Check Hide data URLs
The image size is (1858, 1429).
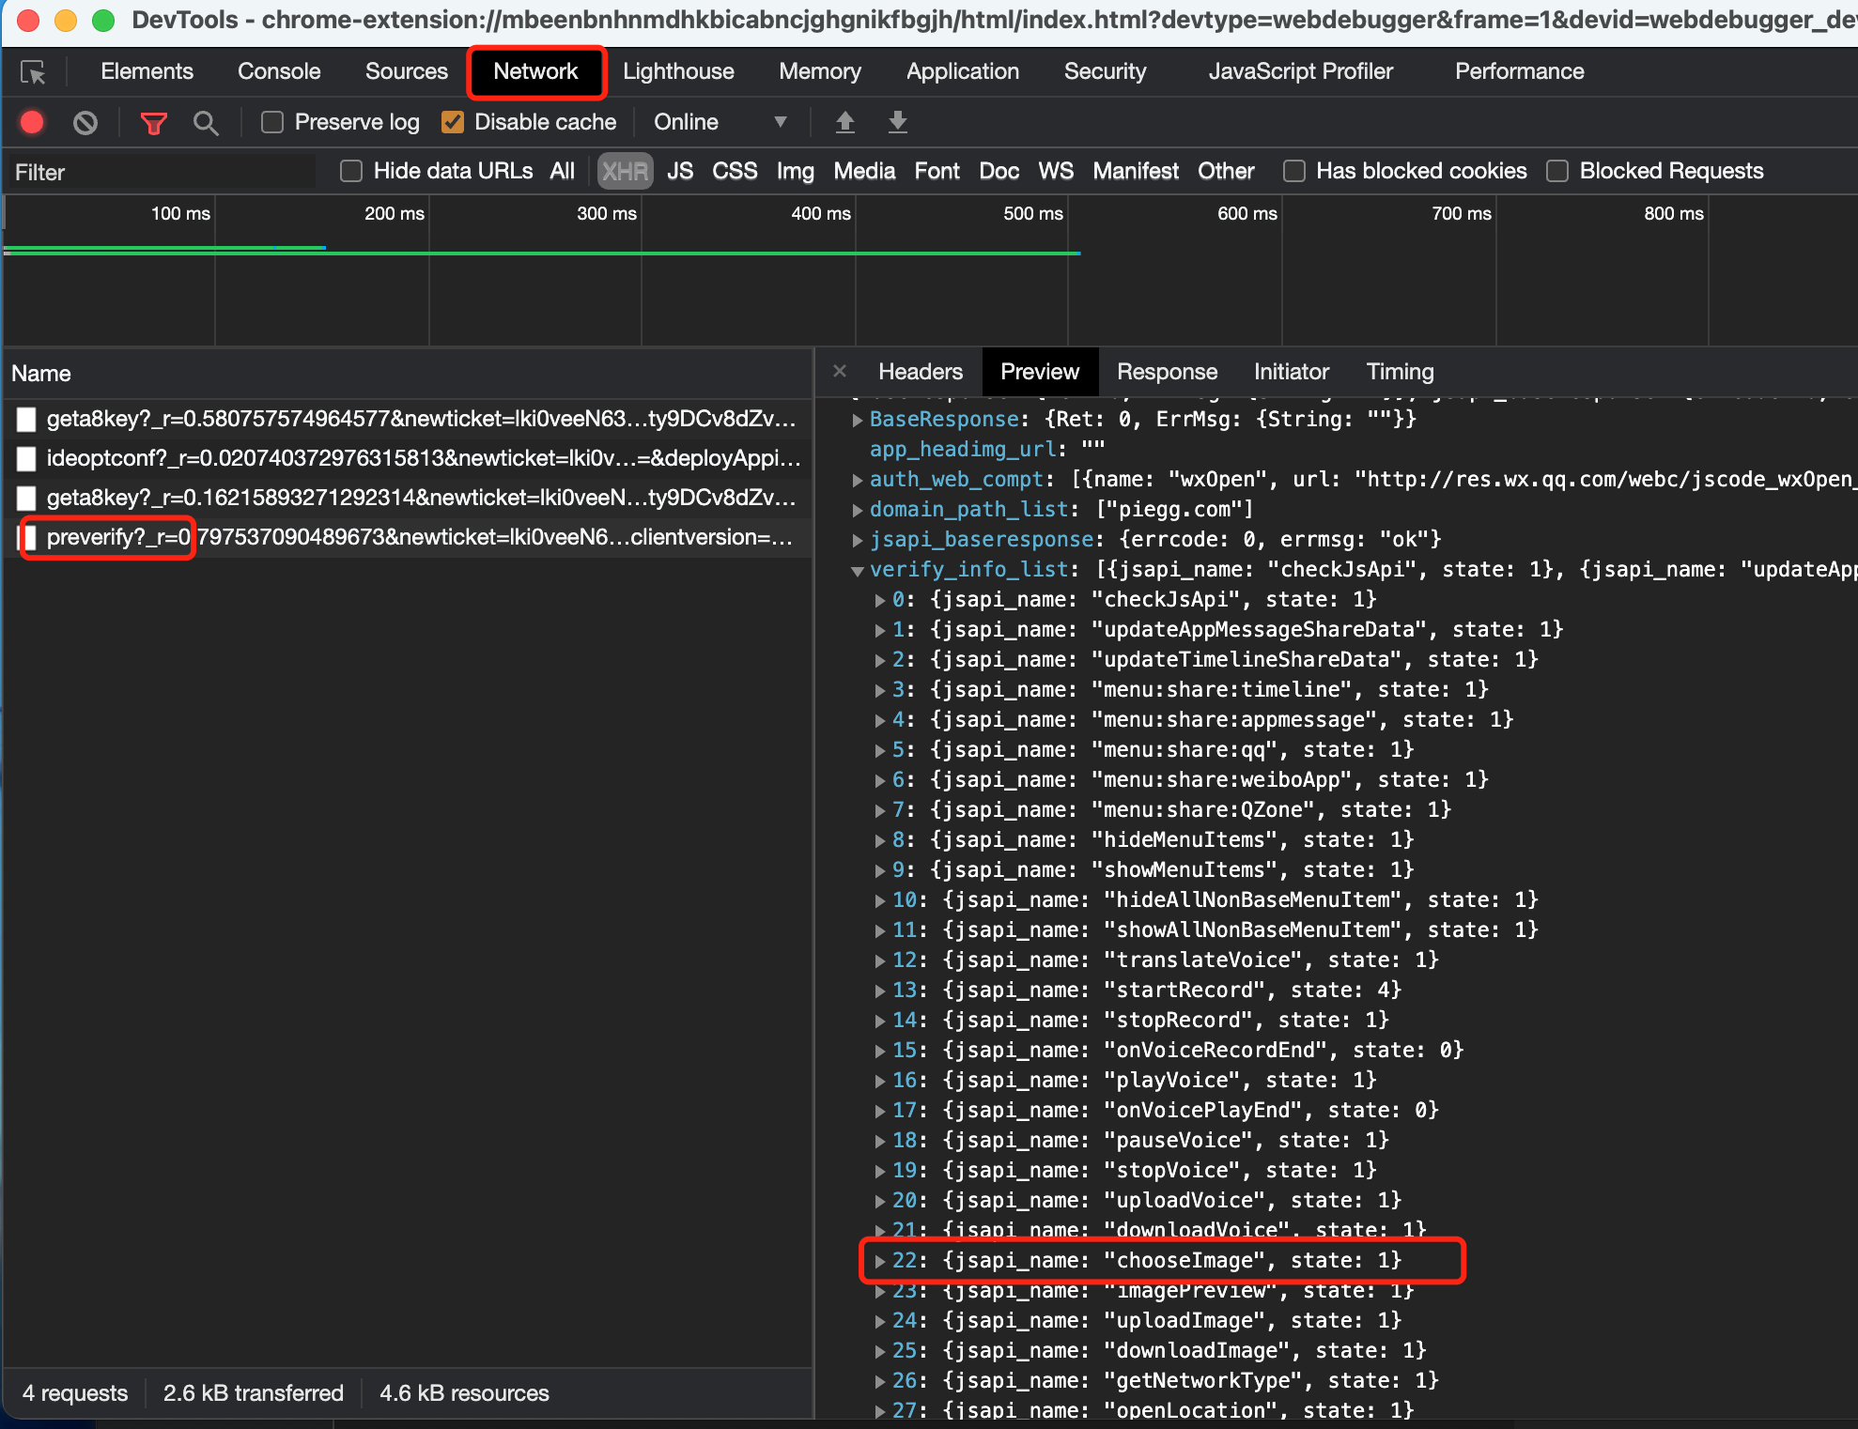click(351, 171)
